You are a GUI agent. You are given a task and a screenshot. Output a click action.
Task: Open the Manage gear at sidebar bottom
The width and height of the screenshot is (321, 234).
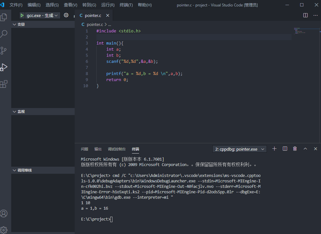[4, 230]
